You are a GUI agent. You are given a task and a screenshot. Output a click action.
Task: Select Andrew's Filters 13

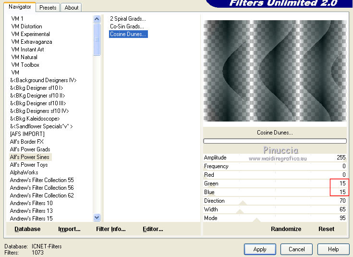click(x=31, y=210)
